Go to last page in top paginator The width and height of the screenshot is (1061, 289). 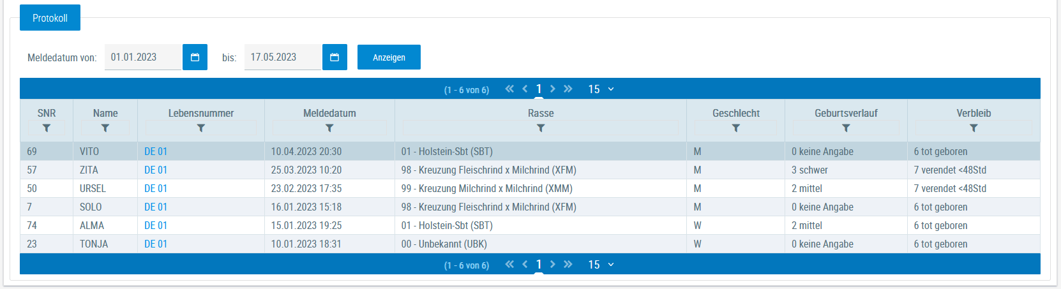568,89
